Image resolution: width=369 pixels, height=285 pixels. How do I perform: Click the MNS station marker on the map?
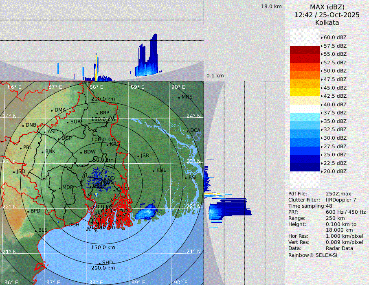pos(179,97)
